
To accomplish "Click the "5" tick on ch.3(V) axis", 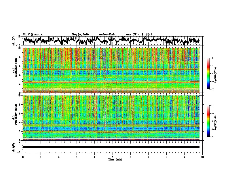I will click(20, 143).
